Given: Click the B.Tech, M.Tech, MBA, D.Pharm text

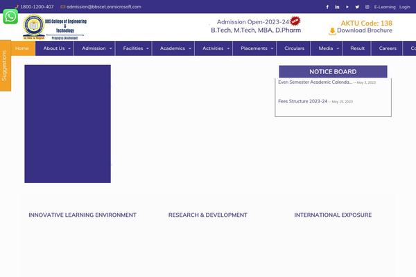Looking at the screenshot, I should (x=256, y=30).
